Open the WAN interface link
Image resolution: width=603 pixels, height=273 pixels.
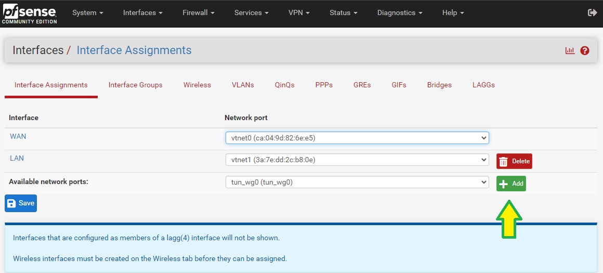point(18,136)
